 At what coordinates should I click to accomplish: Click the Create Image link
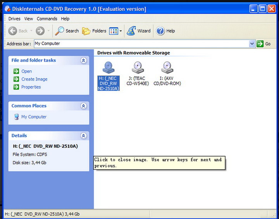(34, 79)
